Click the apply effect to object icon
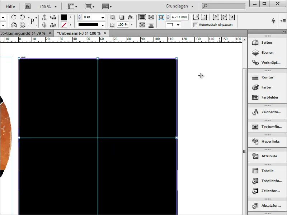The width and height of the screenshot is (287, 215). [x=113, y=17]
